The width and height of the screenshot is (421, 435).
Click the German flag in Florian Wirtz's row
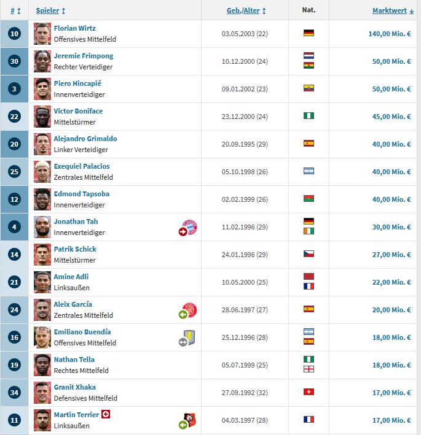pyautogui.click(x=309, y=33)
